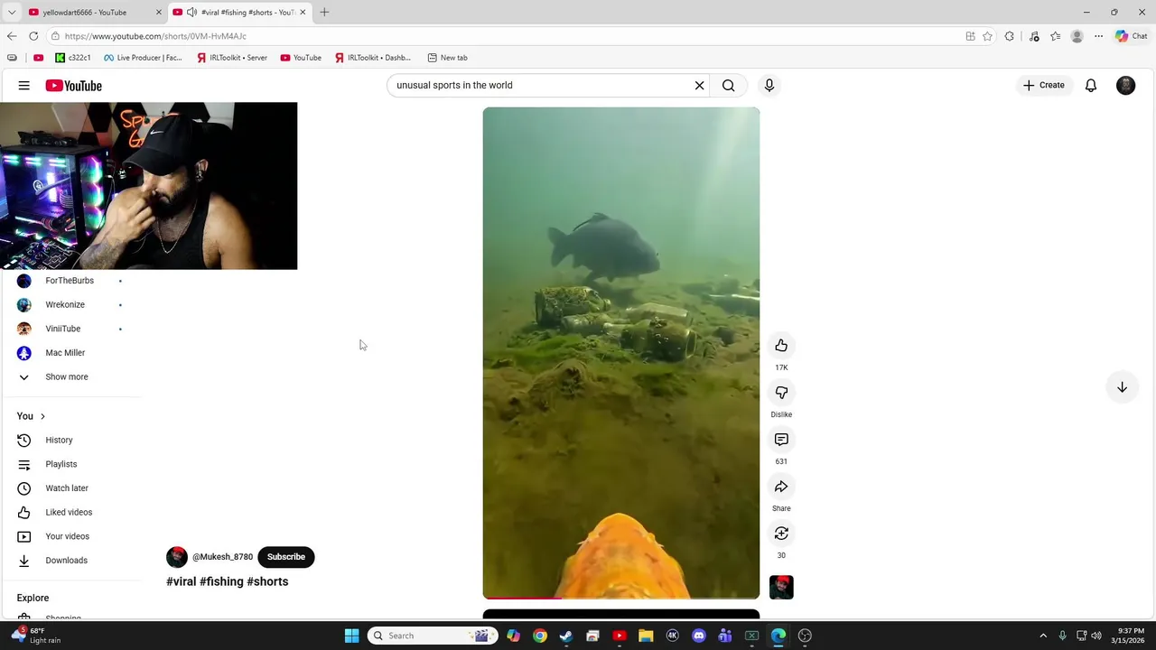Open Discord from the taskbar
Viewport: 1156px width, 650px height.
pyautogui.click(x=698, y=636)
